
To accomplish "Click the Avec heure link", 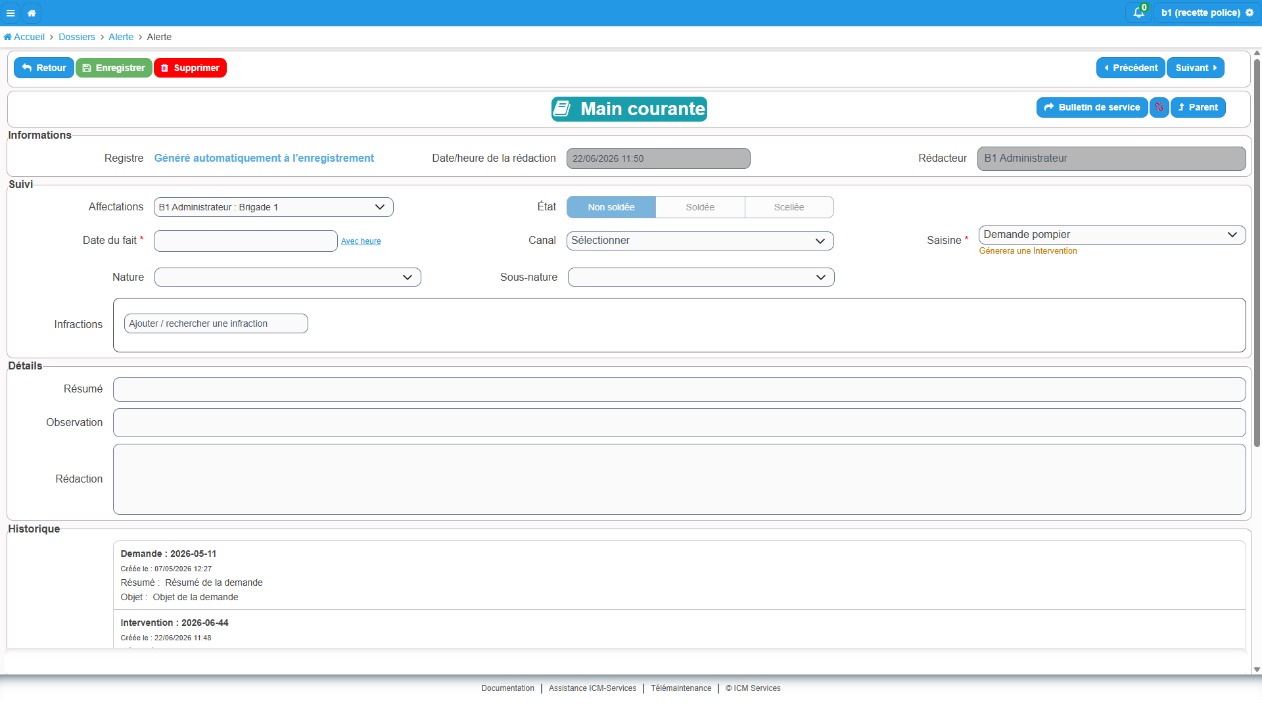I will (x=361, y=241).
